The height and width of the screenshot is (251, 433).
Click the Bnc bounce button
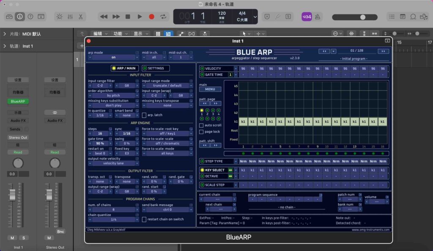(60, 232)
